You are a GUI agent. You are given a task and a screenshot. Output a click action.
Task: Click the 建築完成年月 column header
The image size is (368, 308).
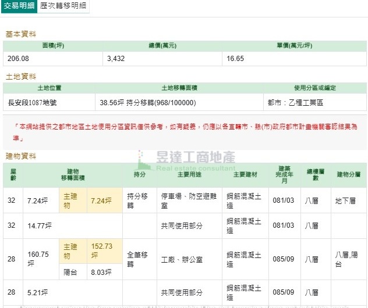[285, 174]
